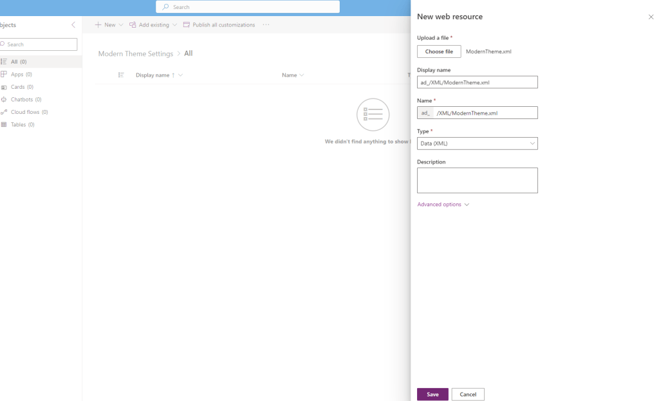Click the Choose file button

click(x=439, y=51)
